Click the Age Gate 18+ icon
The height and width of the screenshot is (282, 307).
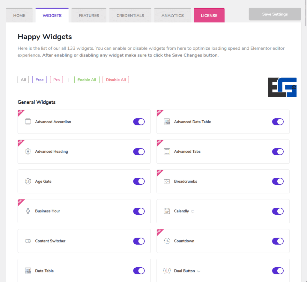(28, 181)
